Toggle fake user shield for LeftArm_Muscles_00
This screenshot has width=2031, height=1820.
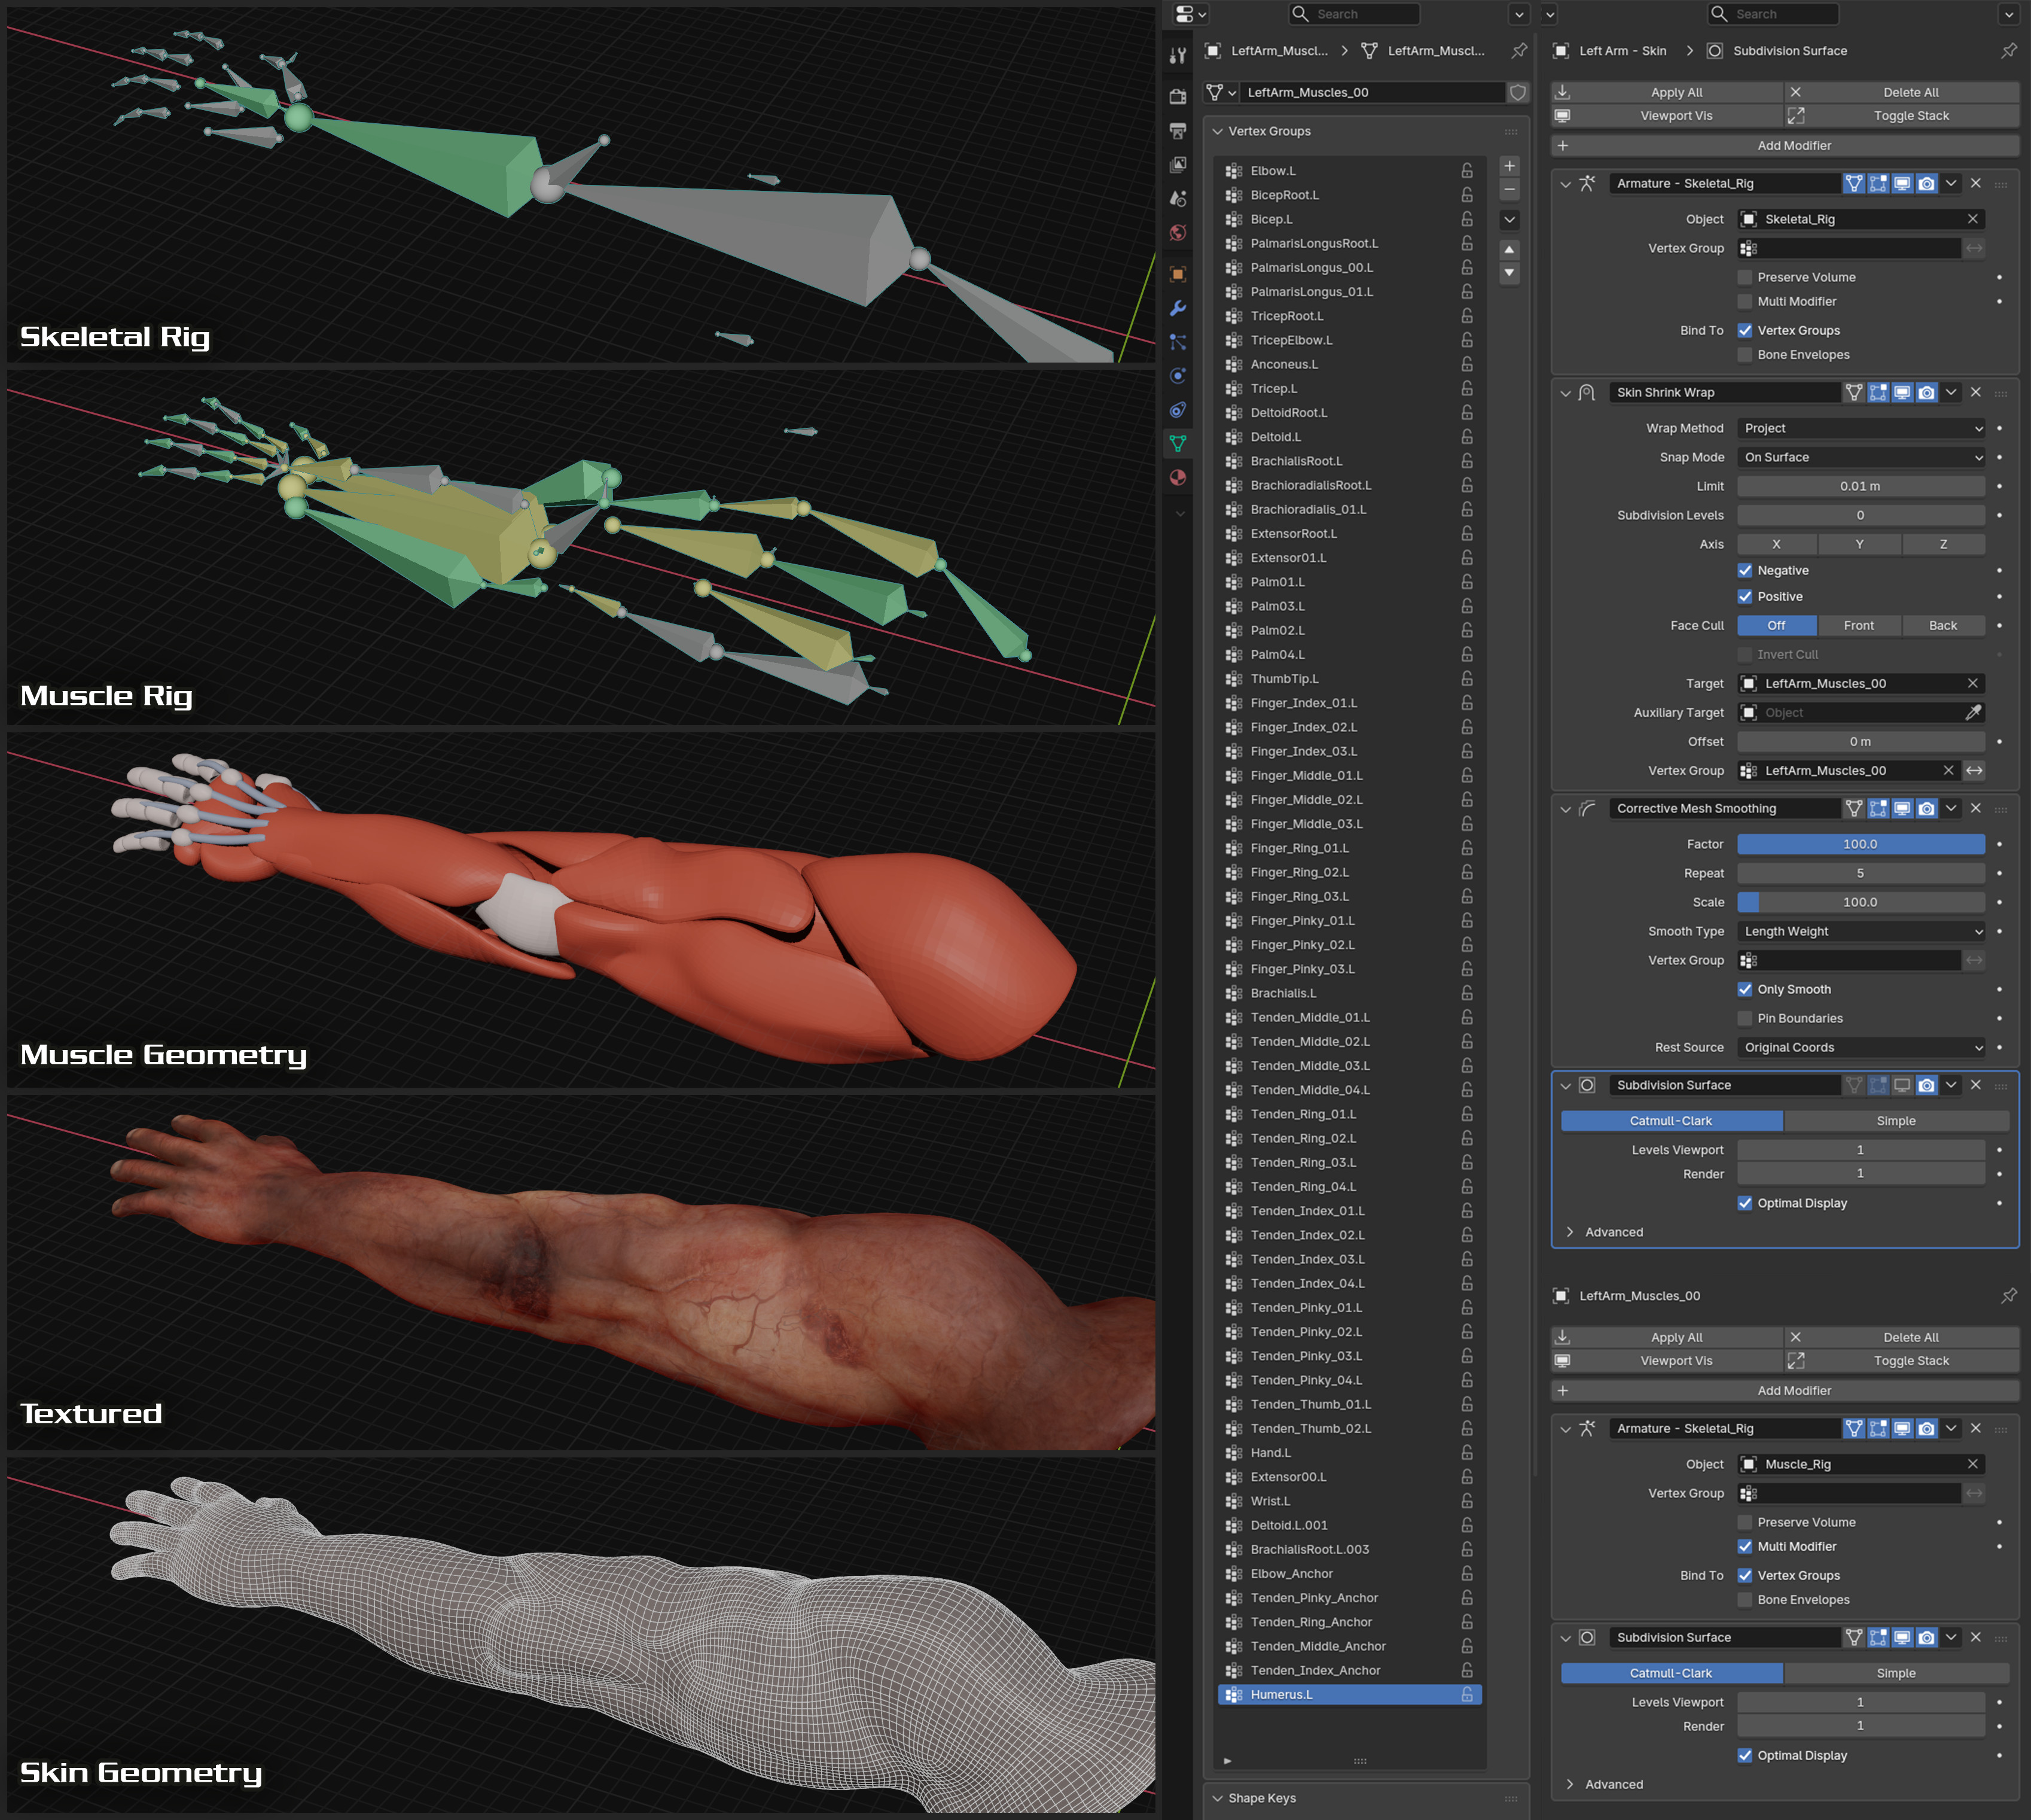coord(1517,92)
